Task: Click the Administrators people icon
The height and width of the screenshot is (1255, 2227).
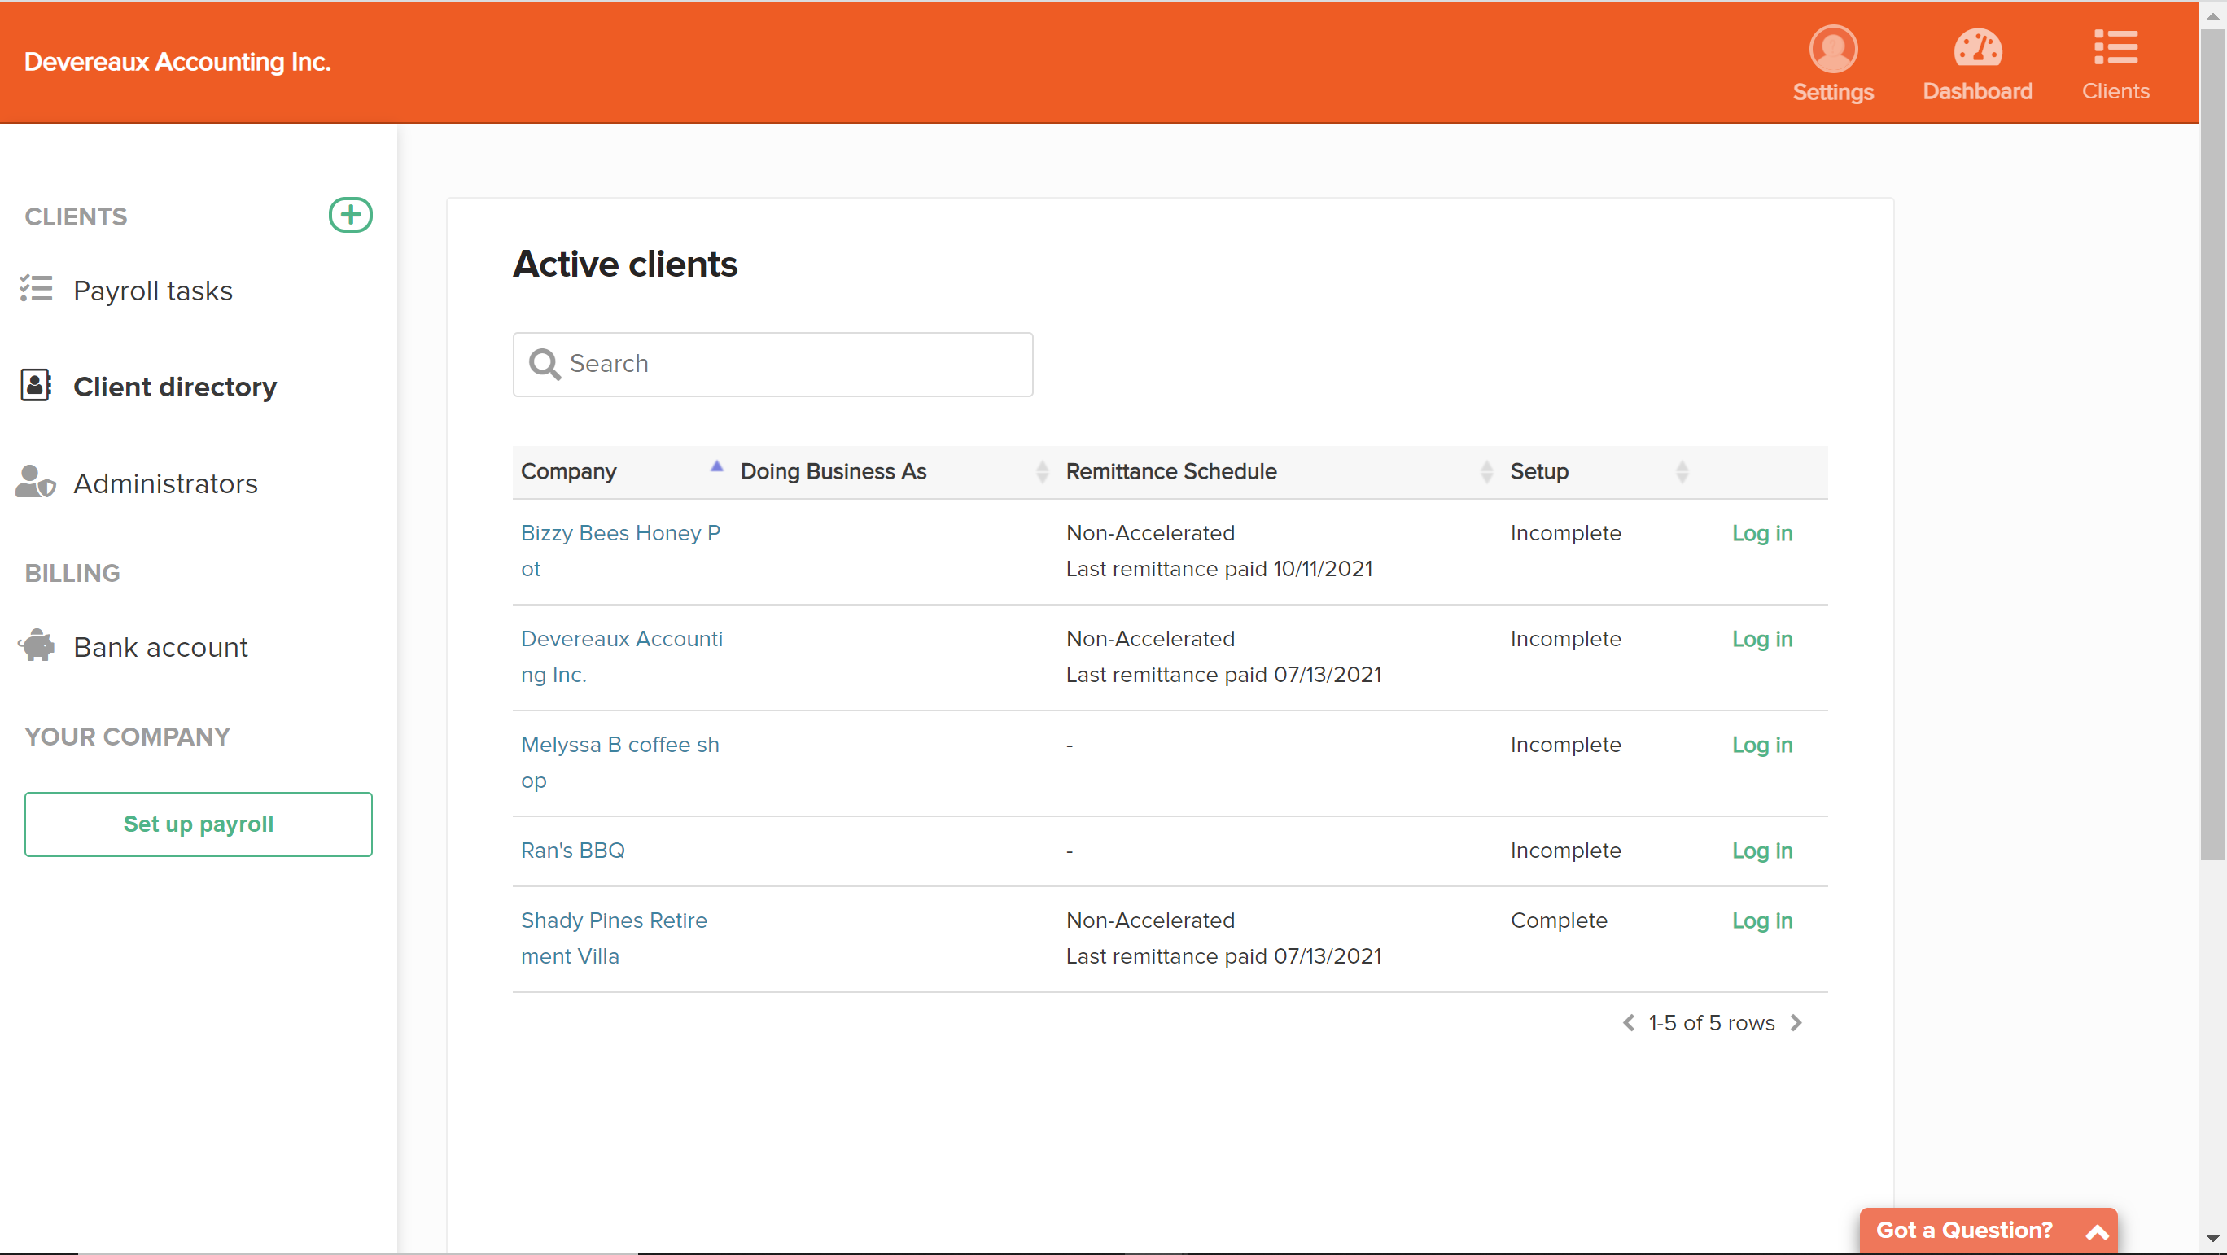Action: [37, 483]
